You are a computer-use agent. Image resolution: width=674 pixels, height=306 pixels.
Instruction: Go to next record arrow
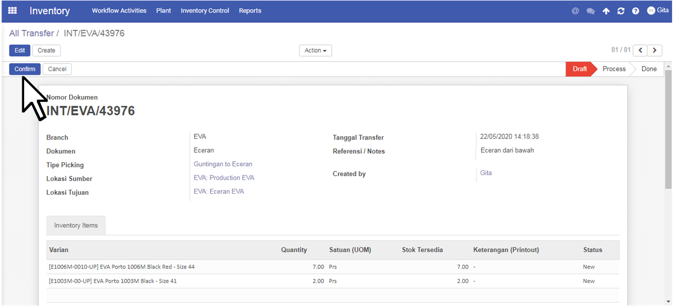coord(655,50)
